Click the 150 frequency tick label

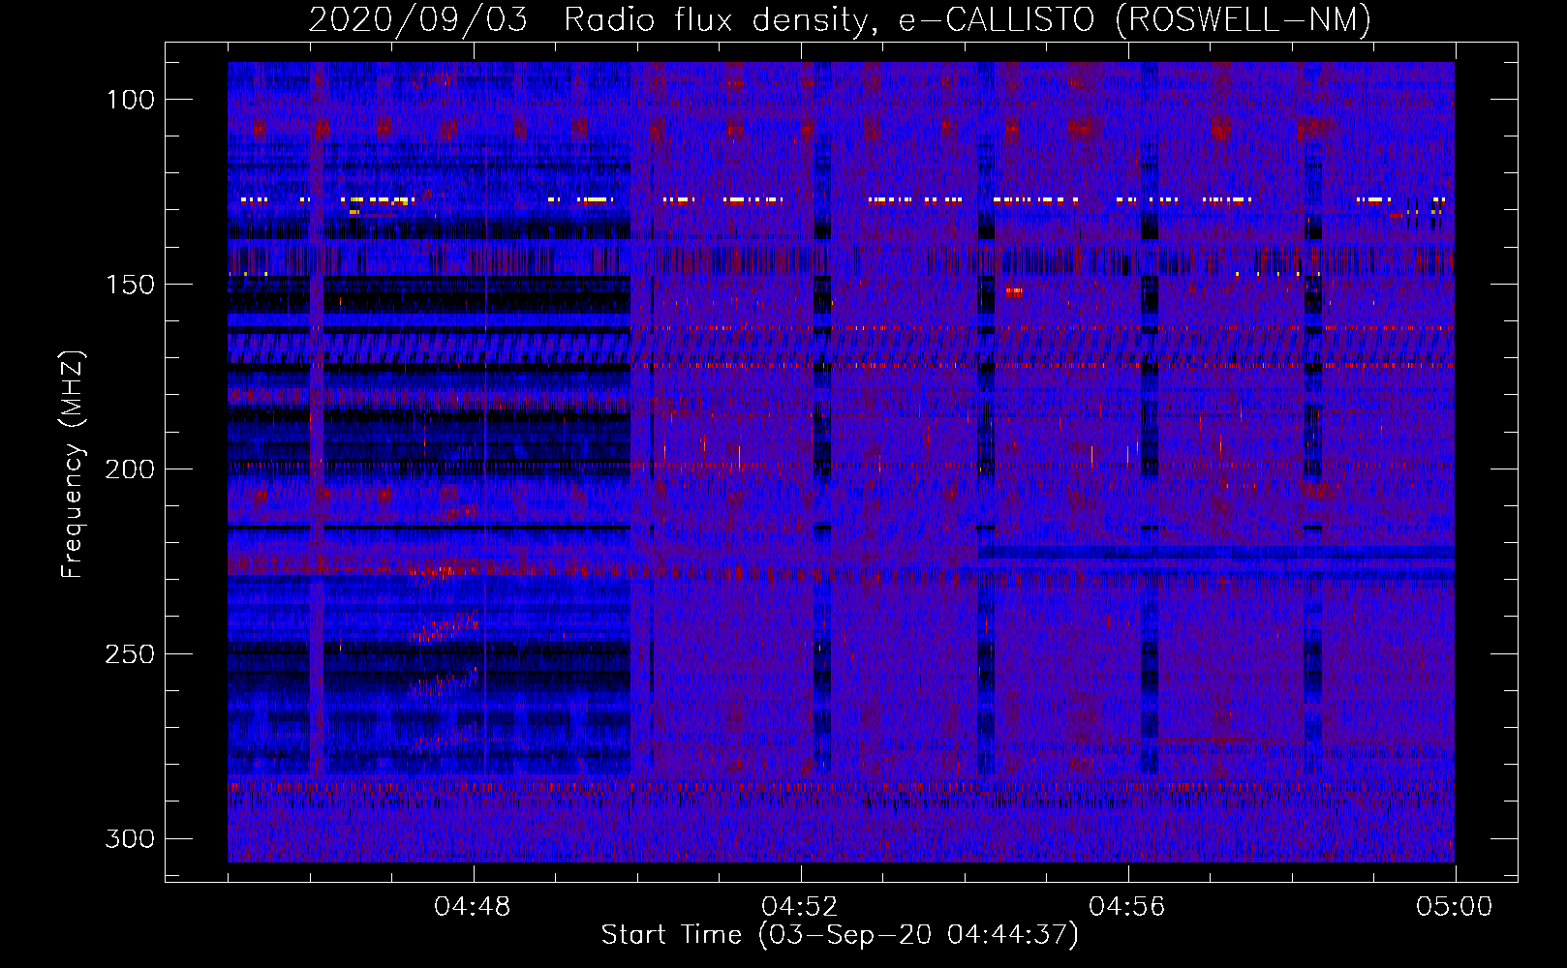click(x=130, y=285)
